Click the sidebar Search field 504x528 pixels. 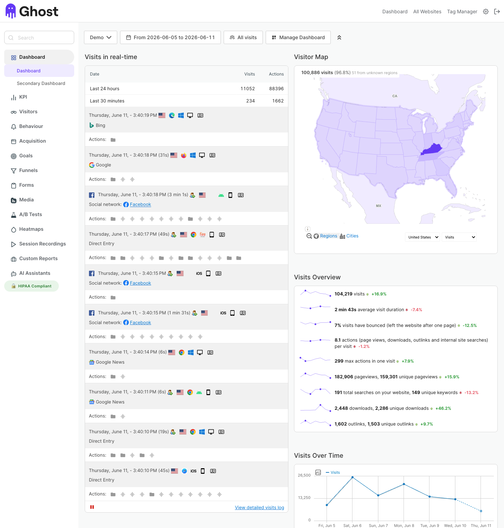click(x=39, y=37)
